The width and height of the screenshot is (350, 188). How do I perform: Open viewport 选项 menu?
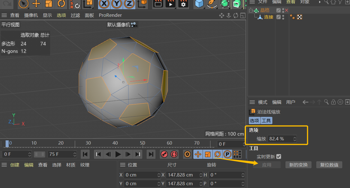61,15
